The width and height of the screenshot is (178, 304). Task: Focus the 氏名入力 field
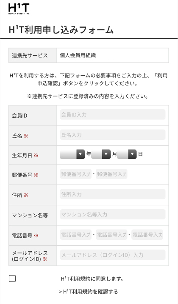click(x=113, y=135)
